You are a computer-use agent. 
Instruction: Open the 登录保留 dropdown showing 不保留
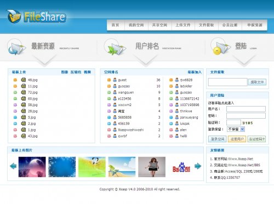(236, 129)
